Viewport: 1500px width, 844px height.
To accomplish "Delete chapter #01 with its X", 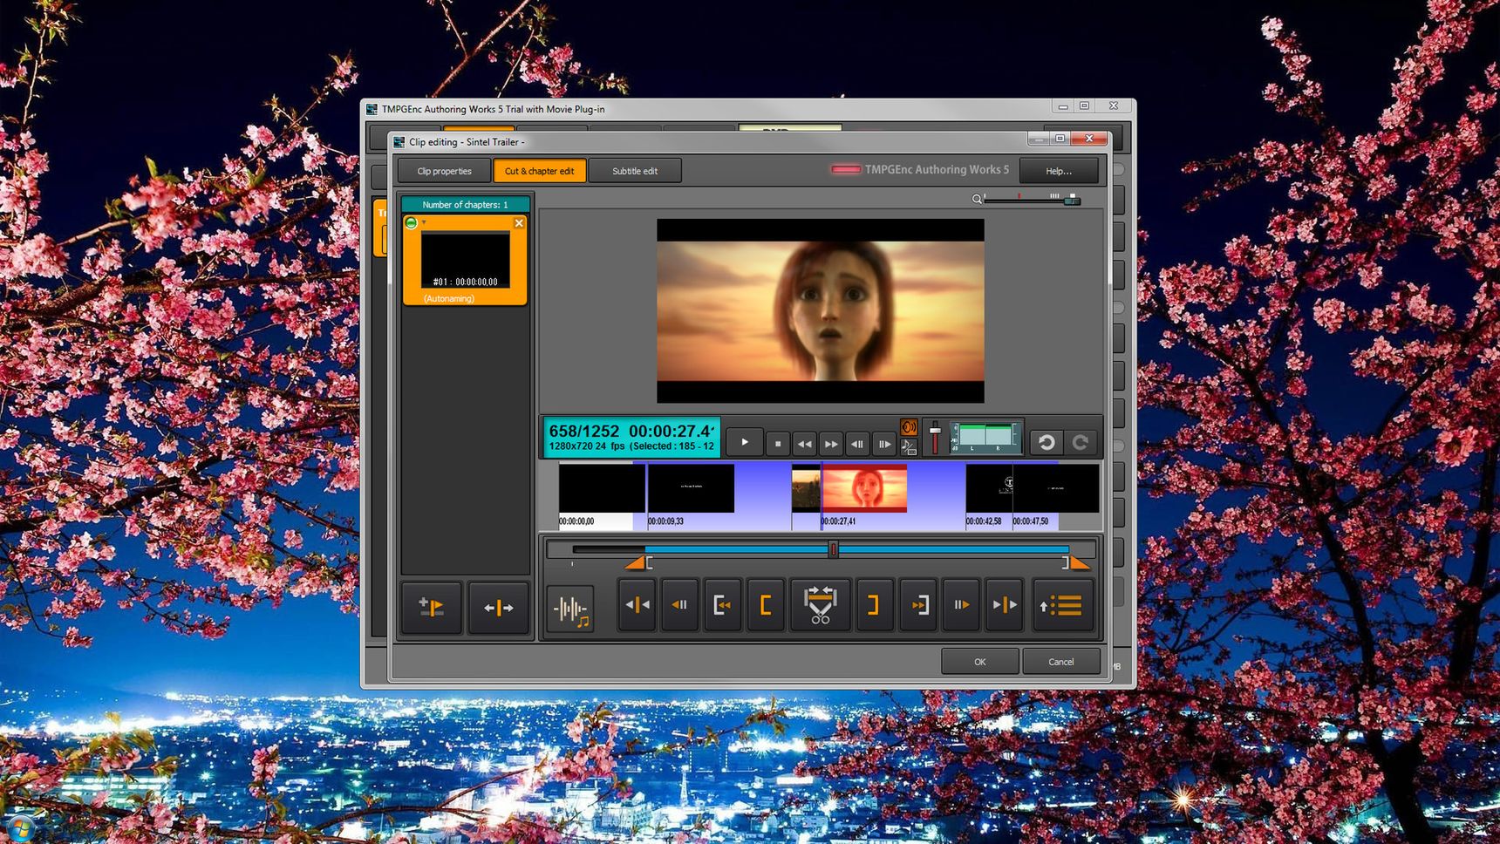I will tap(519, 223).
